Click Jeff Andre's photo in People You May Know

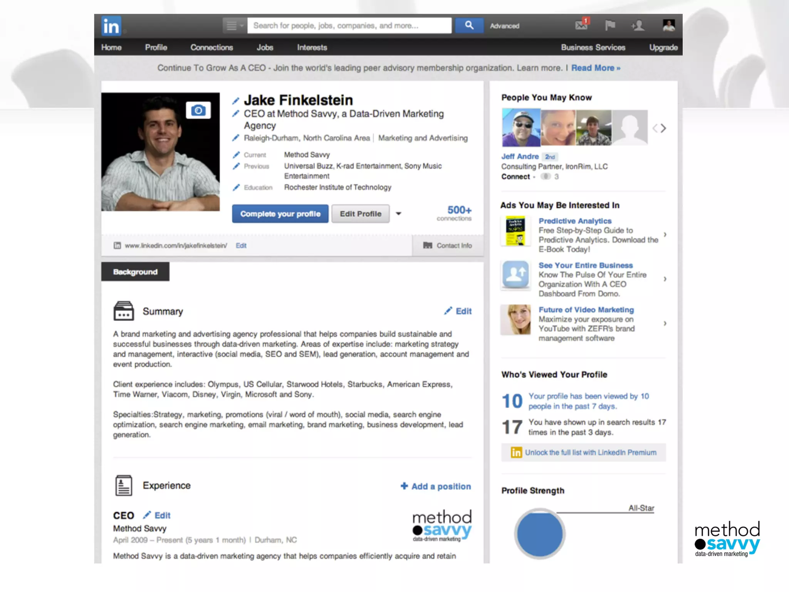[521, 128]
